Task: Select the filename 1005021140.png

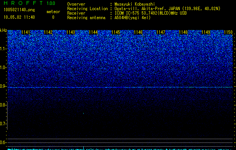Action: [20, 10]
